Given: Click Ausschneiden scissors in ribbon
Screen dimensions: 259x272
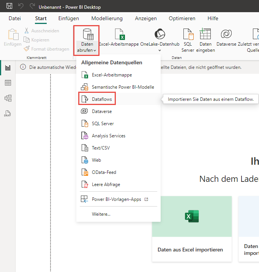Looking at the screenshot, I should [x=41, y=31].
